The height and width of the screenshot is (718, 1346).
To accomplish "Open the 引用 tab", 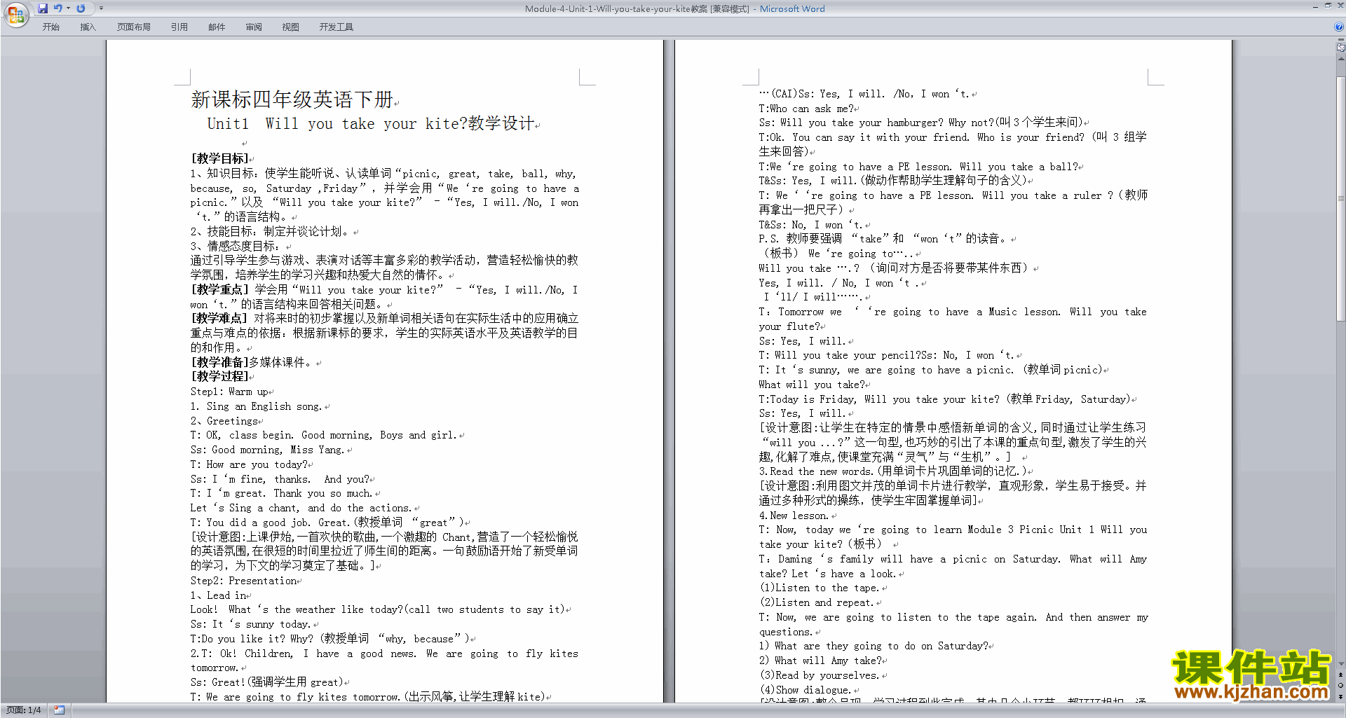I will click(179, 27).
